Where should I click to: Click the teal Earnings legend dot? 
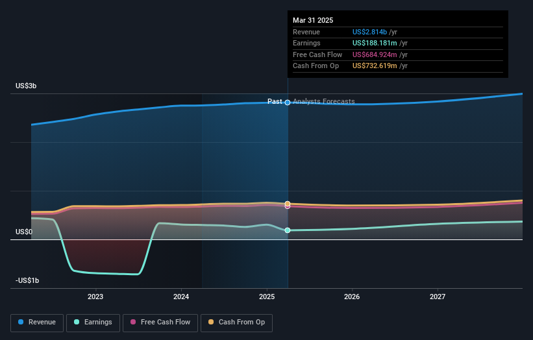(77, 322)
